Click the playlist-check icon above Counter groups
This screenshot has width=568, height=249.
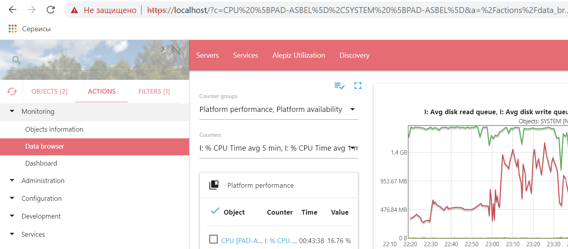(339, 85)
